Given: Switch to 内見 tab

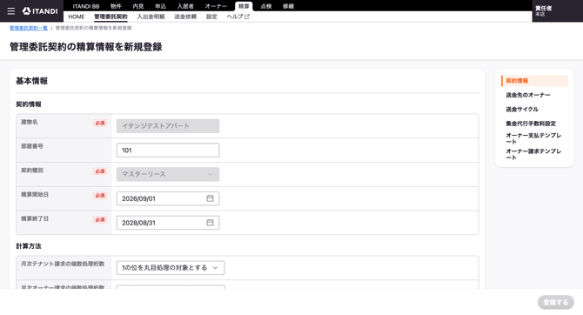Looking at the screenshot, I should [x=138, y=6].
